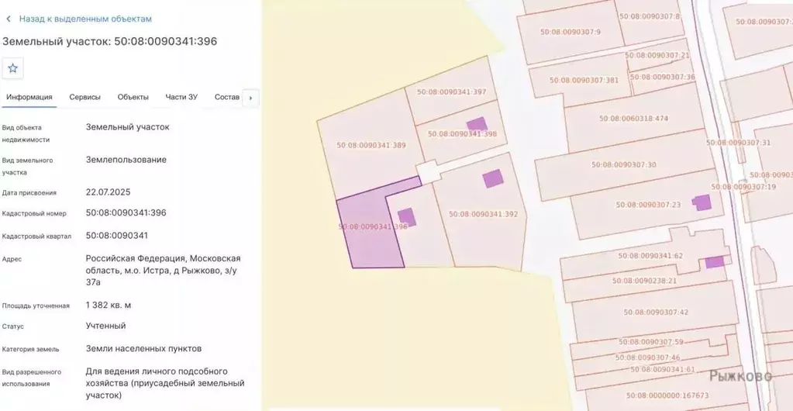Click cadastral number value 50:08:0090341:396 in panel
This screenshot has width=793, height=411.
(126, 212)
